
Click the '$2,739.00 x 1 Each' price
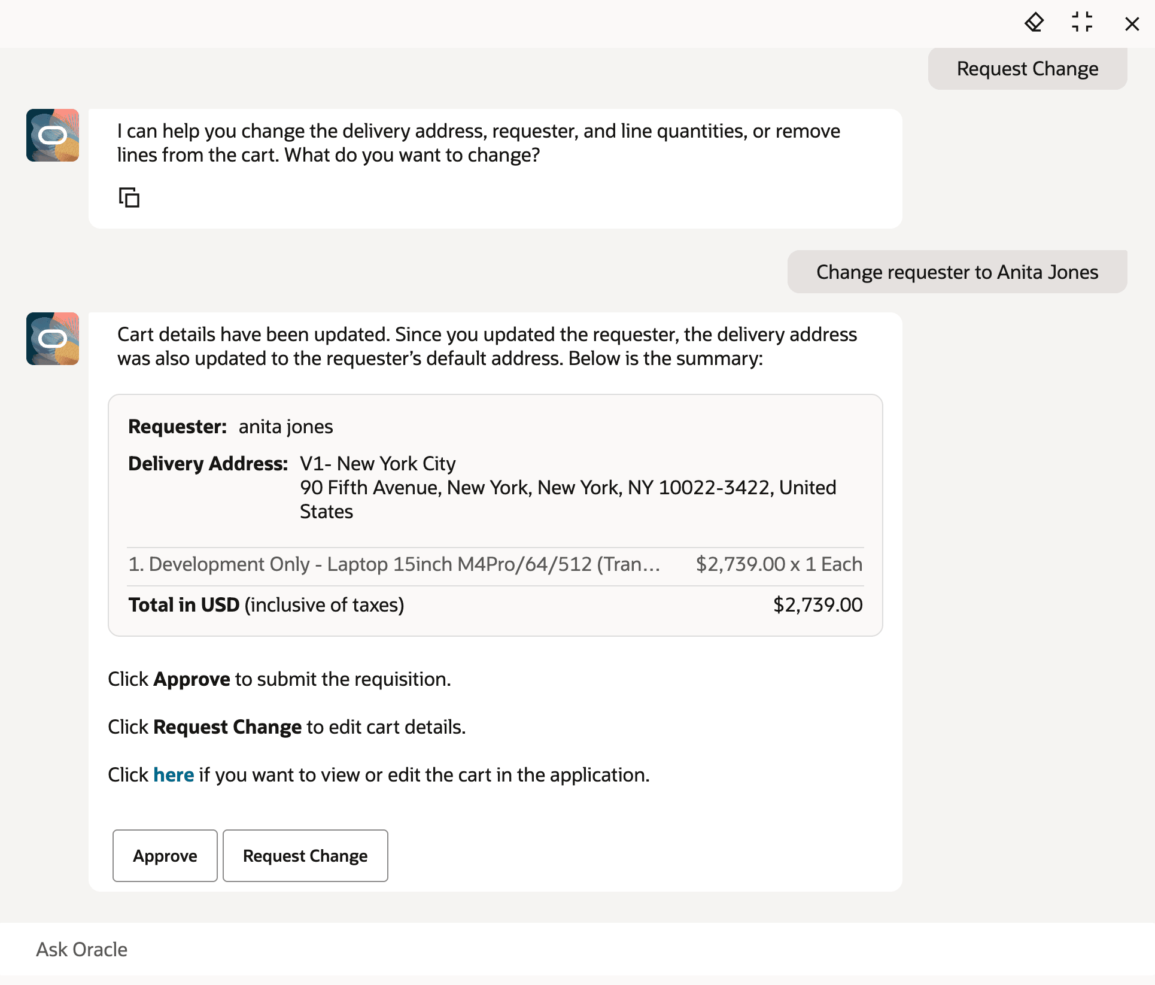click(x=779, y=564)
